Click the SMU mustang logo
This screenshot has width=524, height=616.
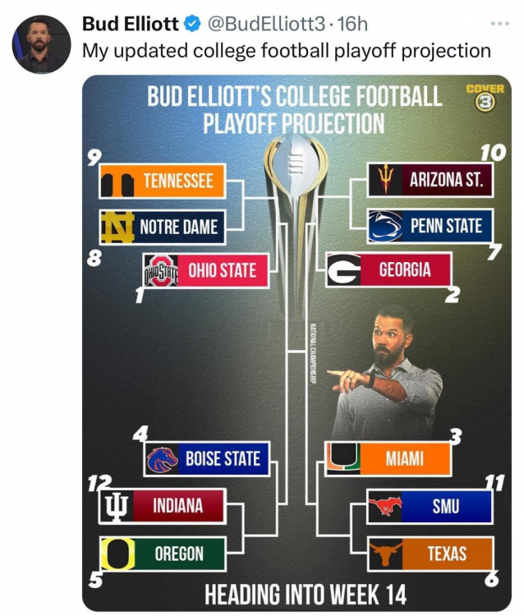pos(384,506)
